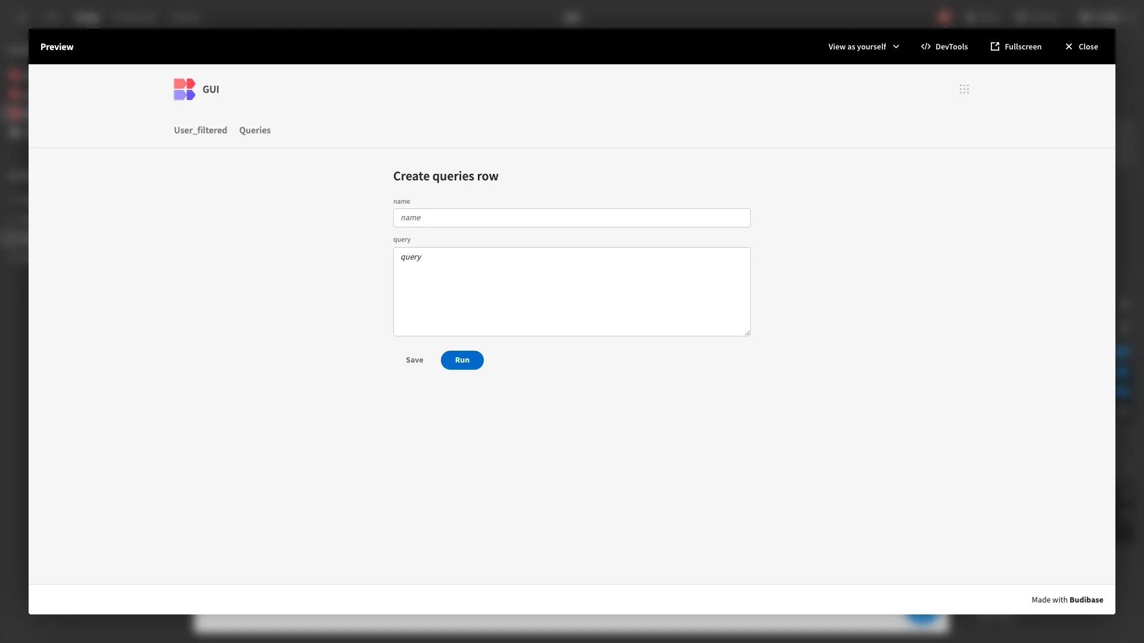This screenshot has height=643, width=1144.
Task: Click the query textarea resize handle
Action: point(747,332)
